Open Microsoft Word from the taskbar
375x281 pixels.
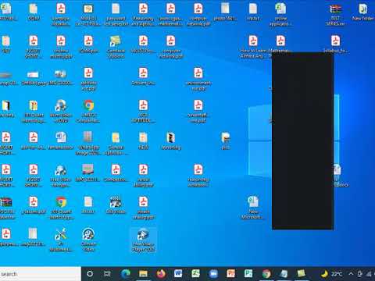point(178,274)
